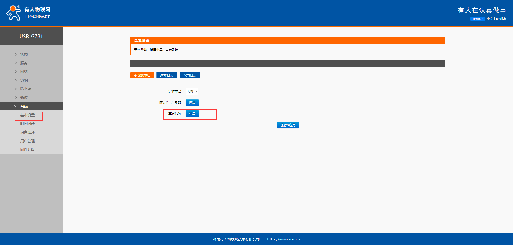Expand the 防火墙 sidebar section
Viewport: 513px width, 245px height.
[x=25, y=89]
